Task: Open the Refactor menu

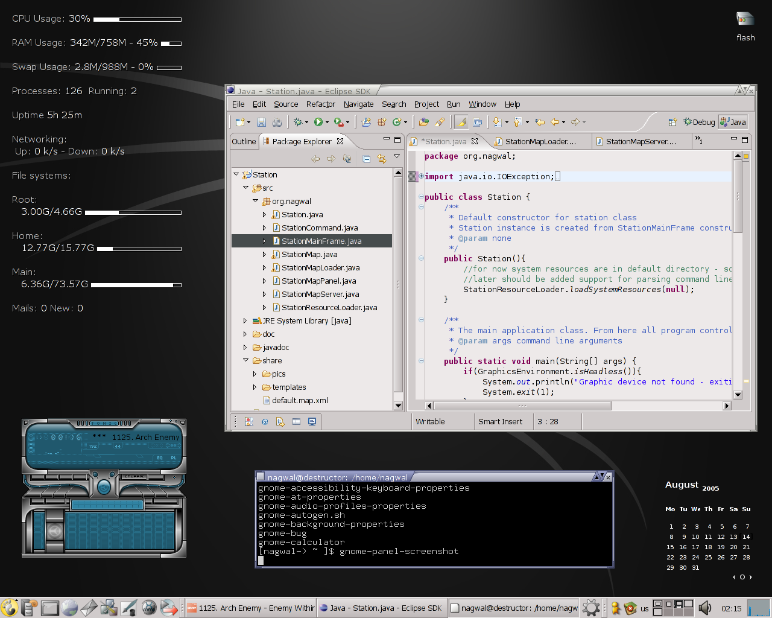Action: coord(320,104)
